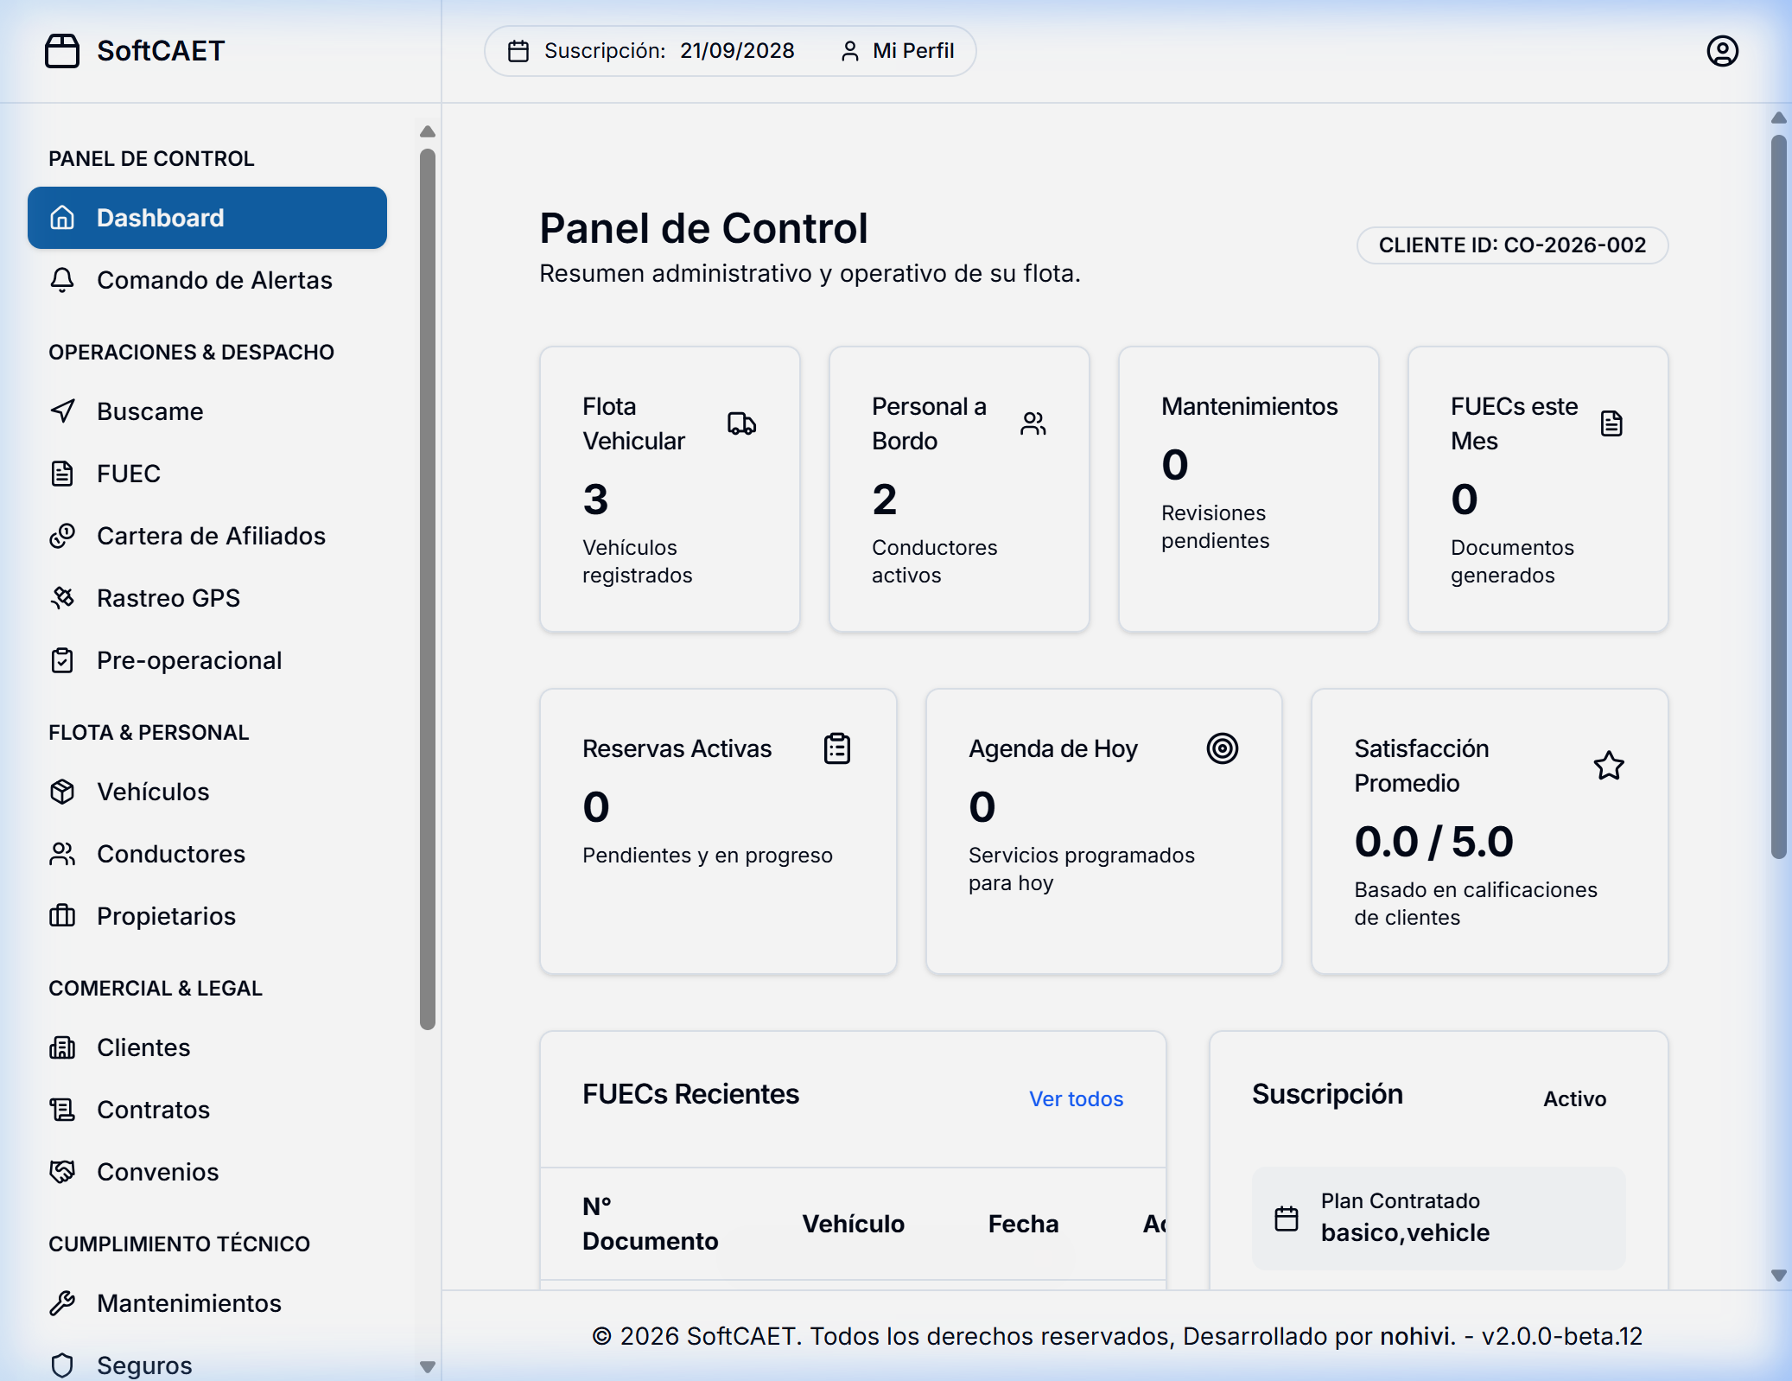Select the Dashboard menu item

[160, 218]
